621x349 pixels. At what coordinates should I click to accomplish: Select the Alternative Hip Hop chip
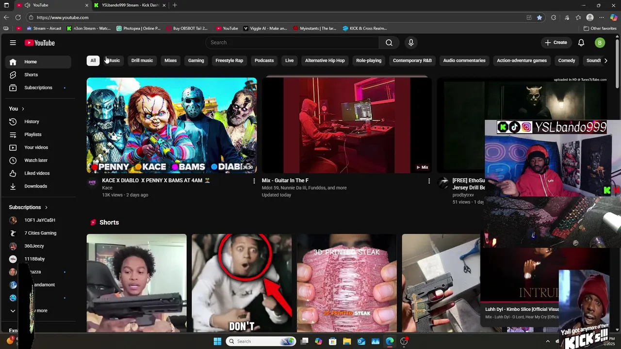tap(325, 61)
